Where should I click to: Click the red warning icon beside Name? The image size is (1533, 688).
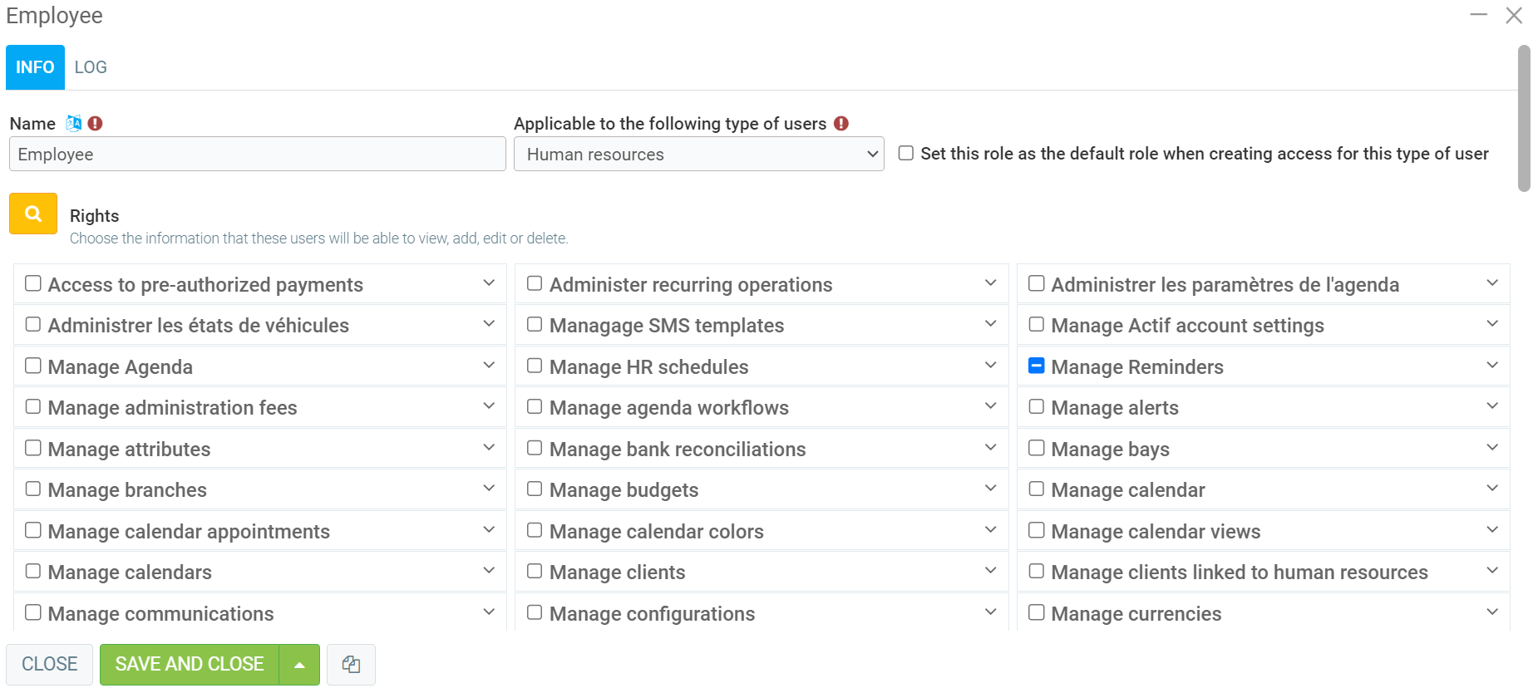[x=96, y=124]
